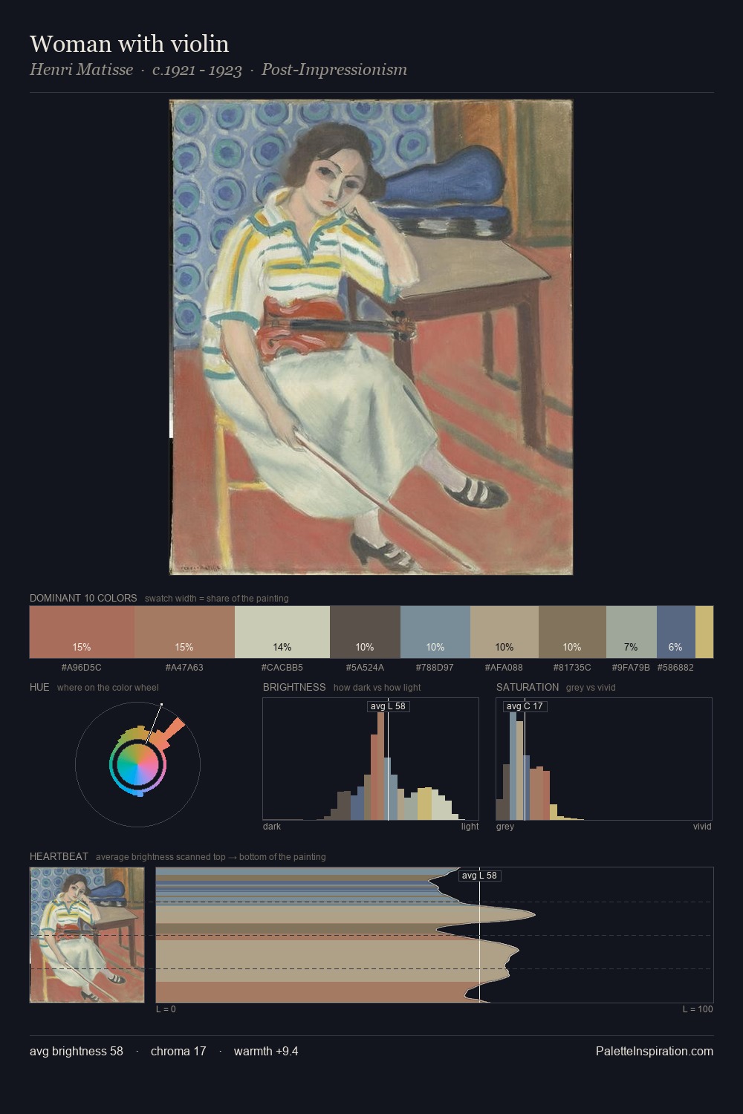
Task: Click the heartbeat scan description caption
Action: [211, 857]
